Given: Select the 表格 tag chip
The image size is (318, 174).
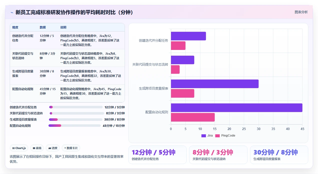Looking at the screenshot, I should [x=37, y=148].
